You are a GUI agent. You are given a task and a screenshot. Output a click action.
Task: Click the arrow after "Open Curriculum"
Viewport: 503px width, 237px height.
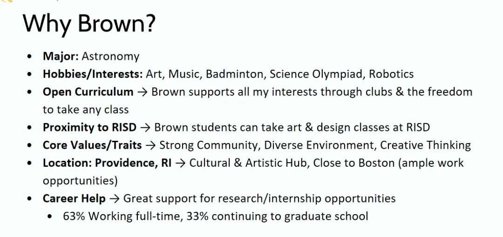[x=142, y=92]
